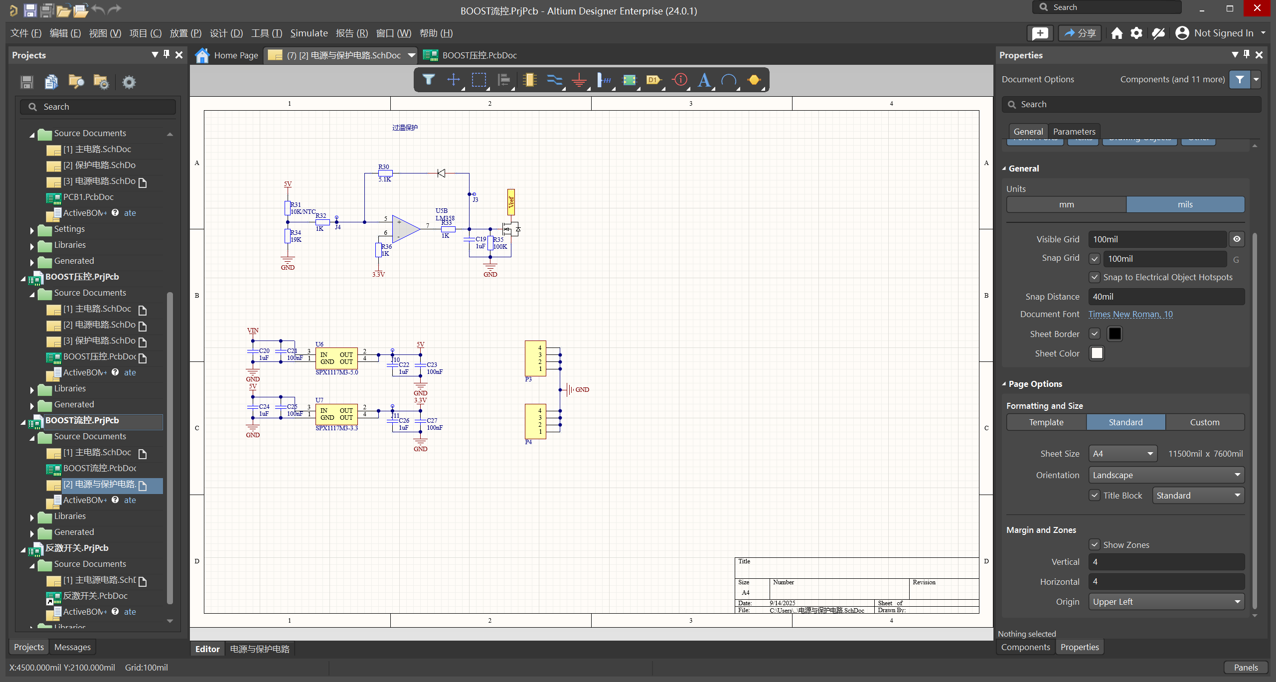1276x682 pixels.
Task: Click the Save All icon in title bar
Action: 47,10
